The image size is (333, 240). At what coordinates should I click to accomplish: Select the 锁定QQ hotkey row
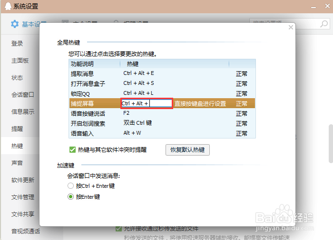pos(162,93)
